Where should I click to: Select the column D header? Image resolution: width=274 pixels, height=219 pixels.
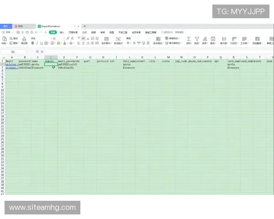(x=51, y=57)
